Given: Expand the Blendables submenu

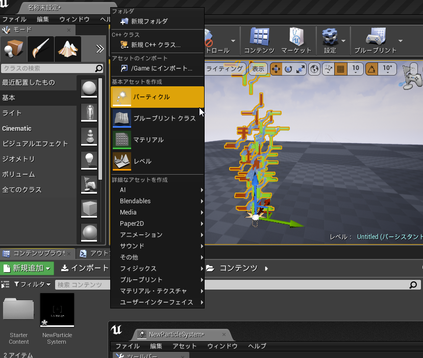Looking at the screenshot, I should [157, 201].
